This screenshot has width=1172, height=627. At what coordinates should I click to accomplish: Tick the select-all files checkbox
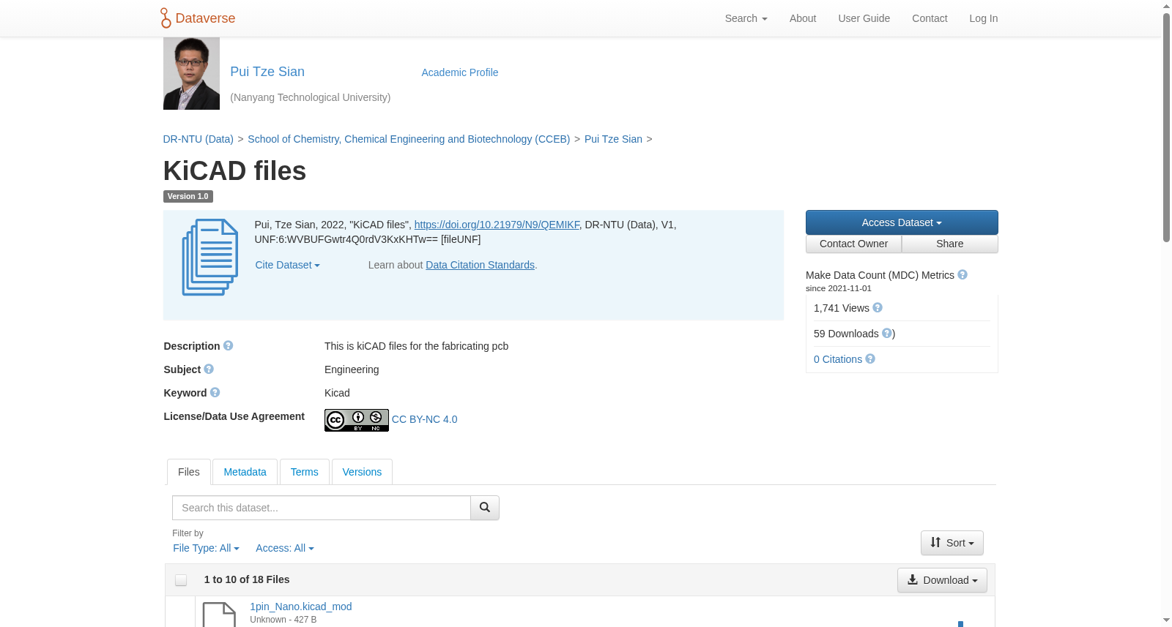point(181,580)
